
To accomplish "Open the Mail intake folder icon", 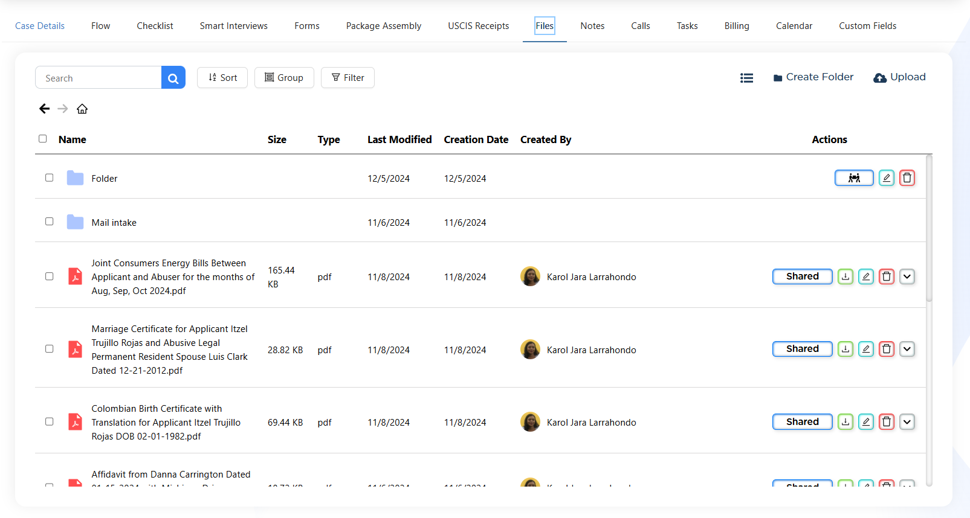I will pos(75,222).
